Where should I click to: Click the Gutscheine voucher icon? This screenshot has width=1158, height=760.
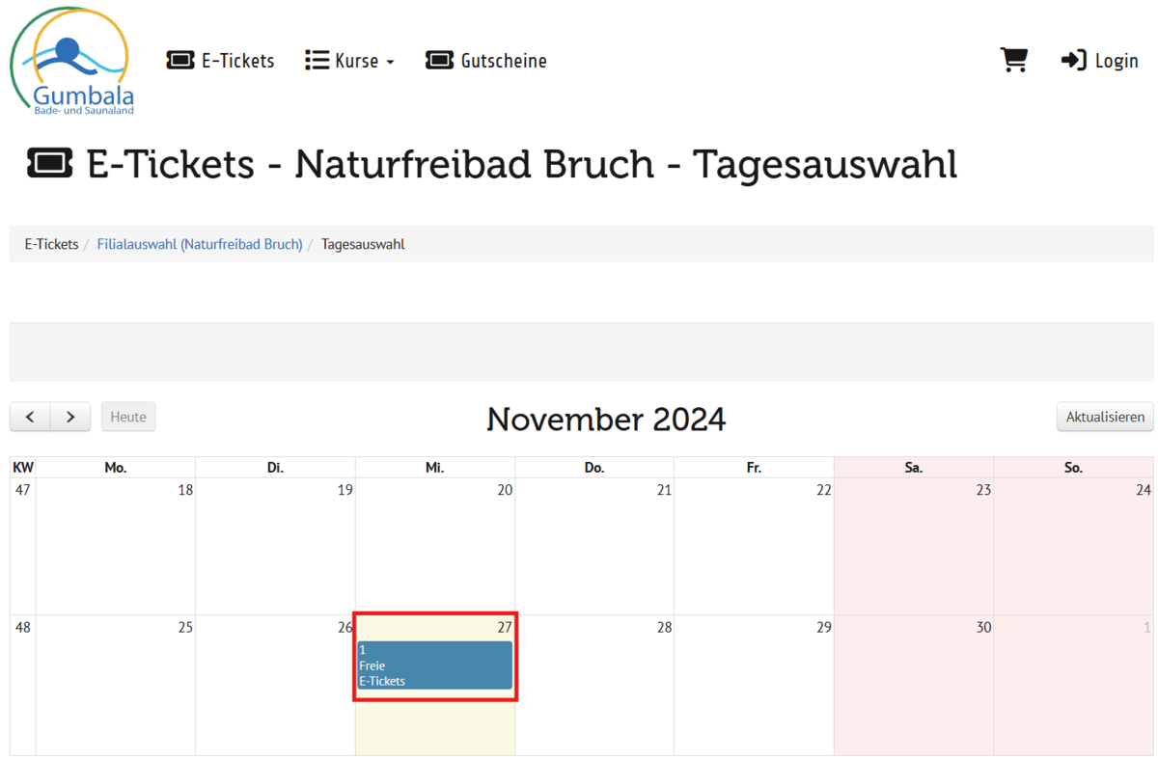tap(439, 61)
